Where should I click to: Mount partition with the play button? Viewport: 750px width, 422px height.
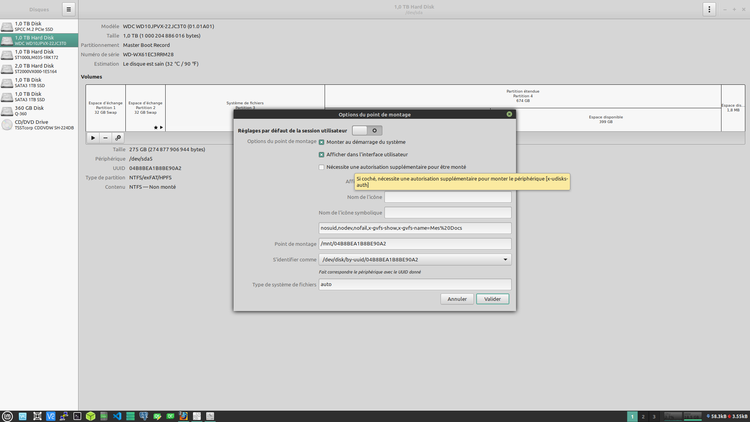coord(93,138)
